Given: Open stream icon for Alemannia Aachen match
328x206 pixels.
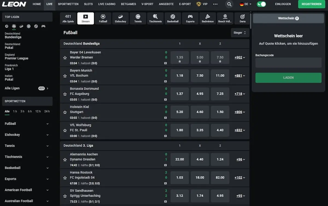Looking at the screenshot, I should click(165, 165).
